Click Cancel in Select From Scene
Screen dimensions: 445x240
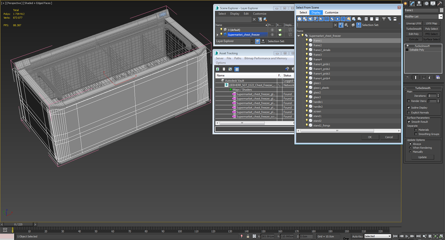(x=389, y=137)
